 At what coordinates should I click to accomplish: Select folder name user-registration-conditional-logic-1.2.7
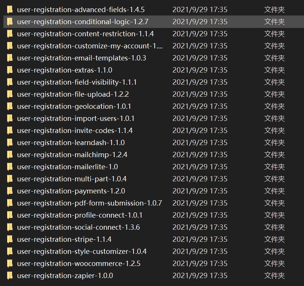pos(83,22)
